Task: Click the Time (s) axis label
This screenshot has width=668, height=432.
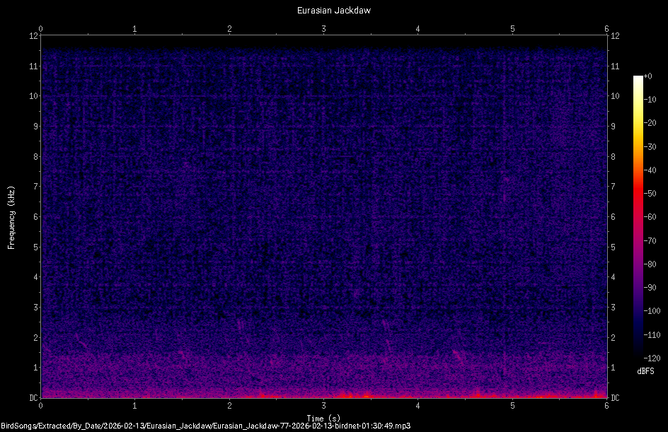Action: tap(323, 417)
